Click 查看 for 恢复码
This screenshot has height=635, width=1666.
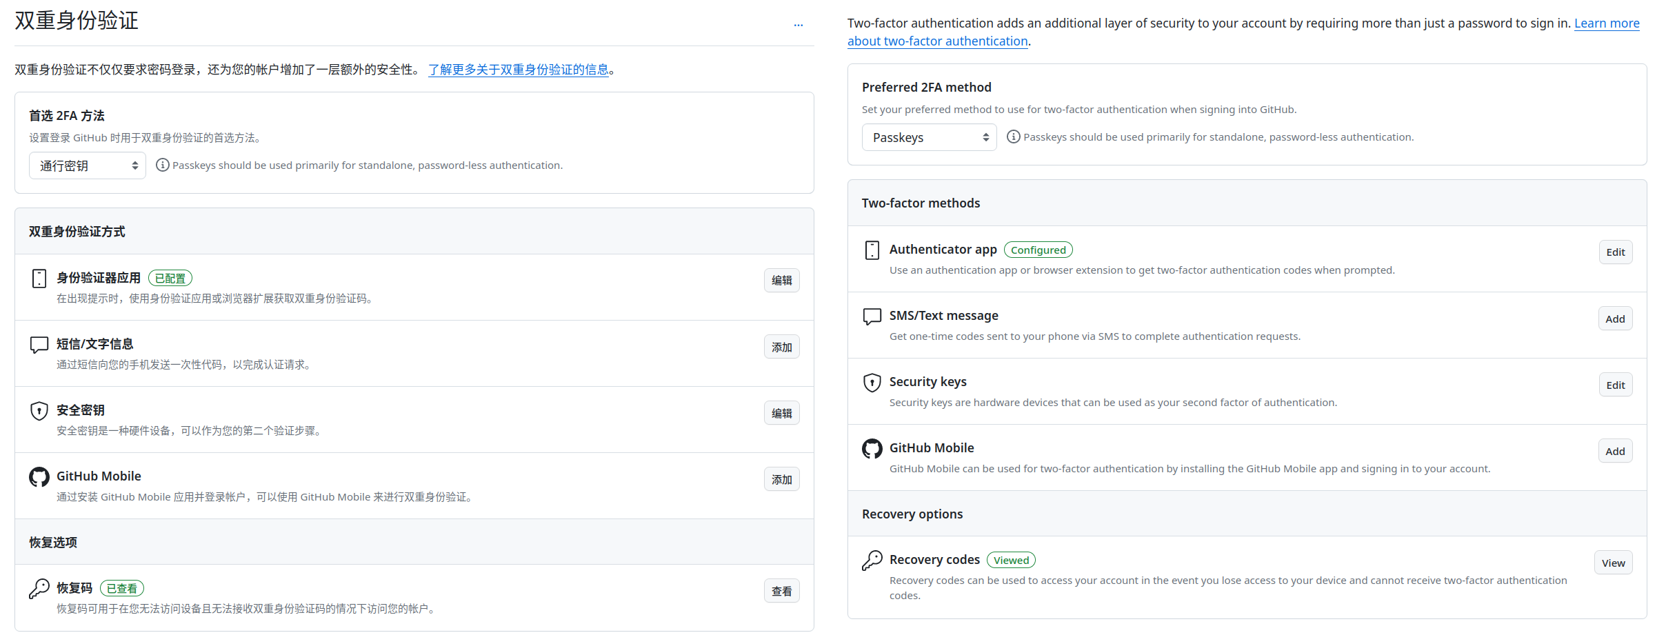[782, 591]
